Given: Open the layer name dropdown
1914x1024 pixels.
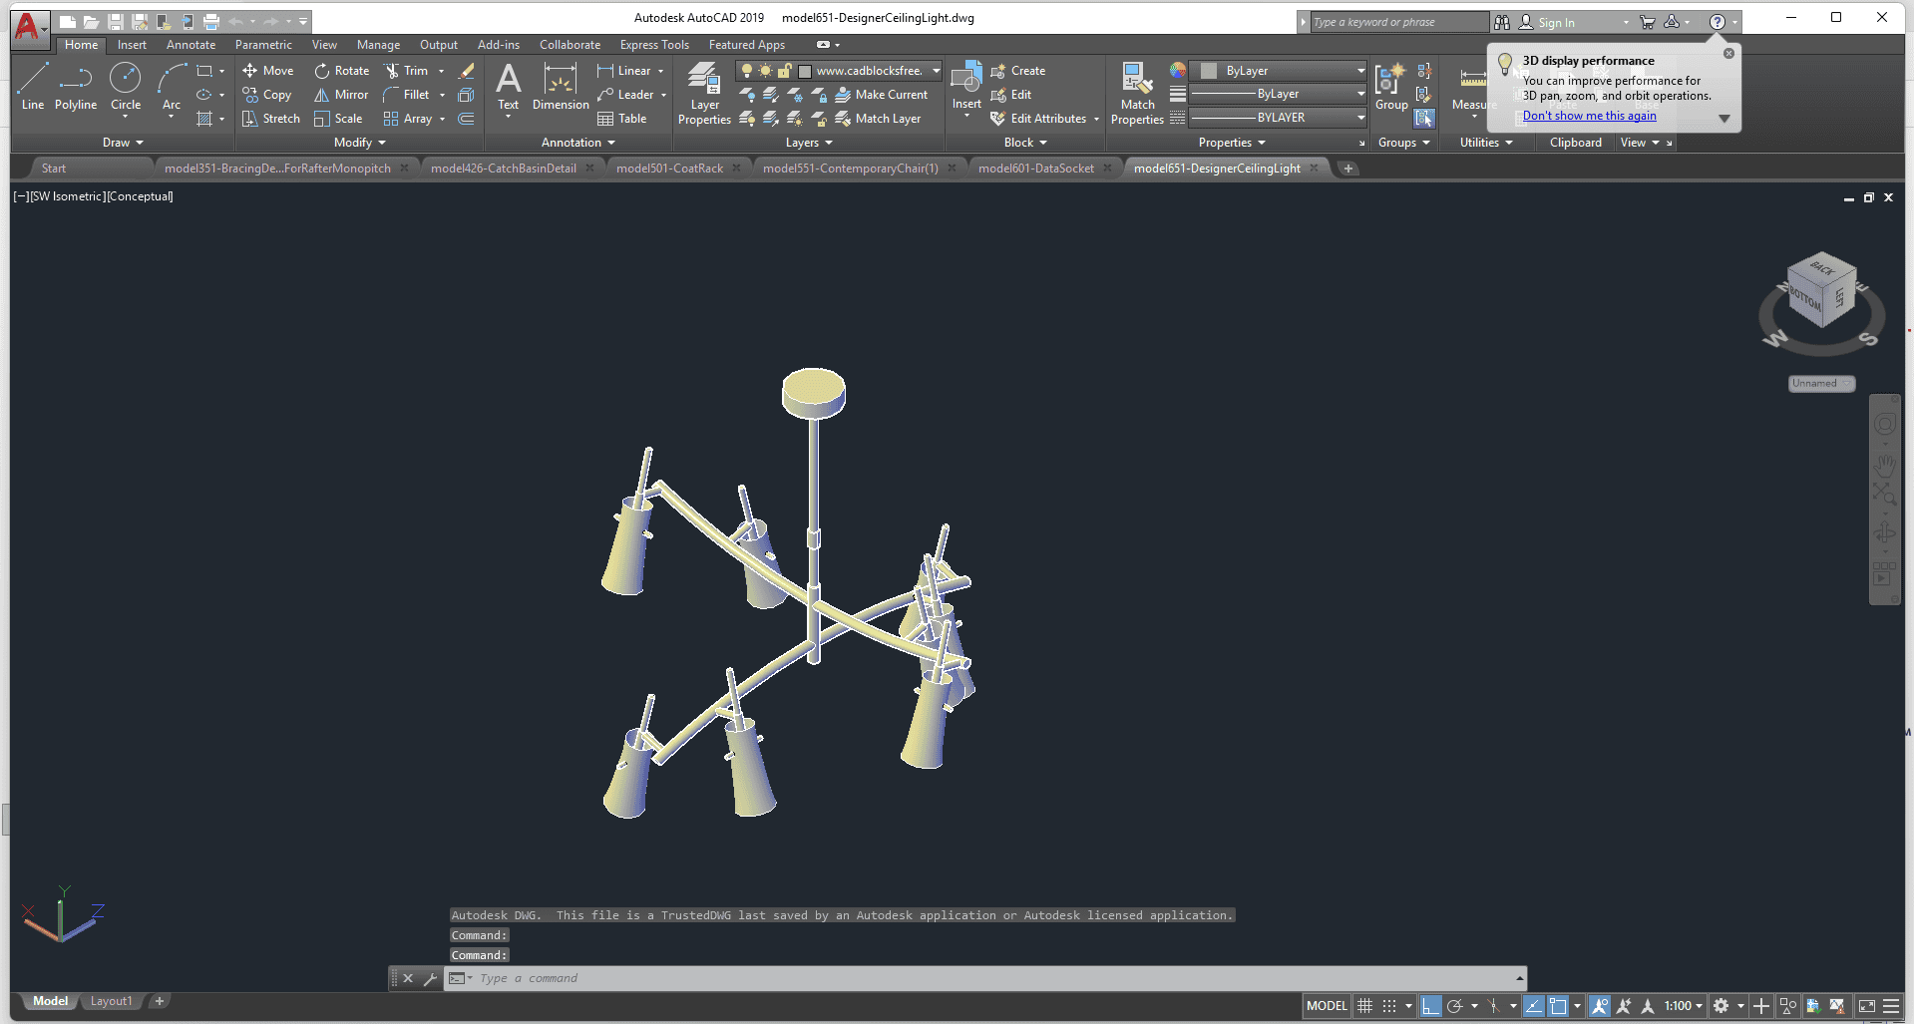Looking at the screenshot, I should pos(936,71).
